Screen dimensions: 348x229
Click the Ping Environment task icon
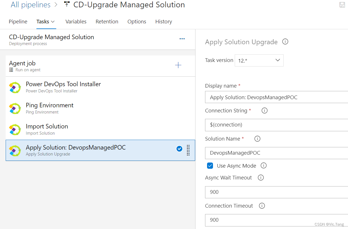pos(15,108)
